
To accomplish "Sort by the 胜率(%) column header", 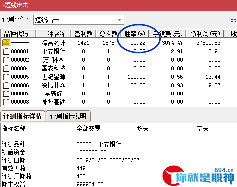I will coord(135,34).
